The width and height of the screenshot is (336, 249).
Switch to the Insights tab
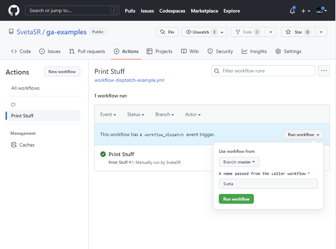254,51
